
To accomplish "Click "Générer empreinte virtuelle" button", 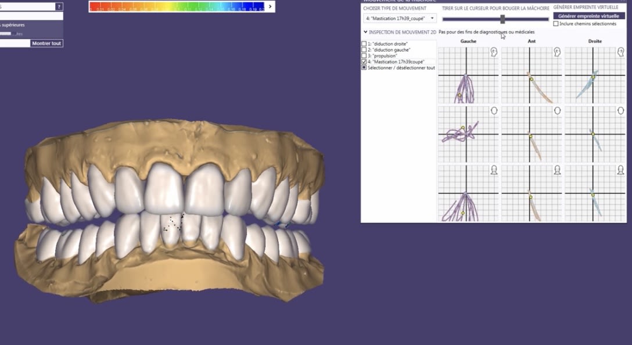I will (589, 16).
